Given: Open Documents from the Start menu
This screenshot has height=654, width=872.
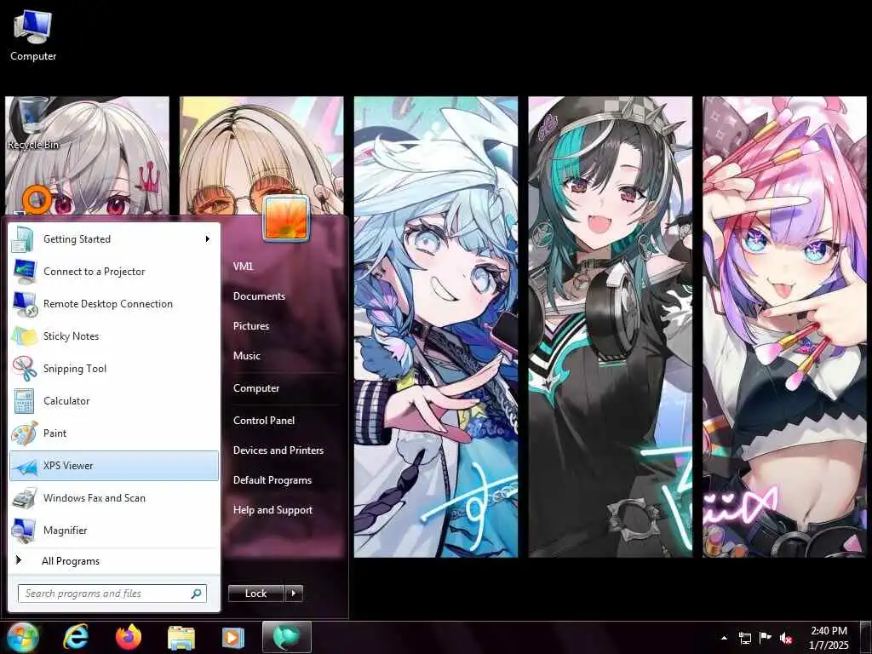Looking at the screenshot, I should point(259,296).
